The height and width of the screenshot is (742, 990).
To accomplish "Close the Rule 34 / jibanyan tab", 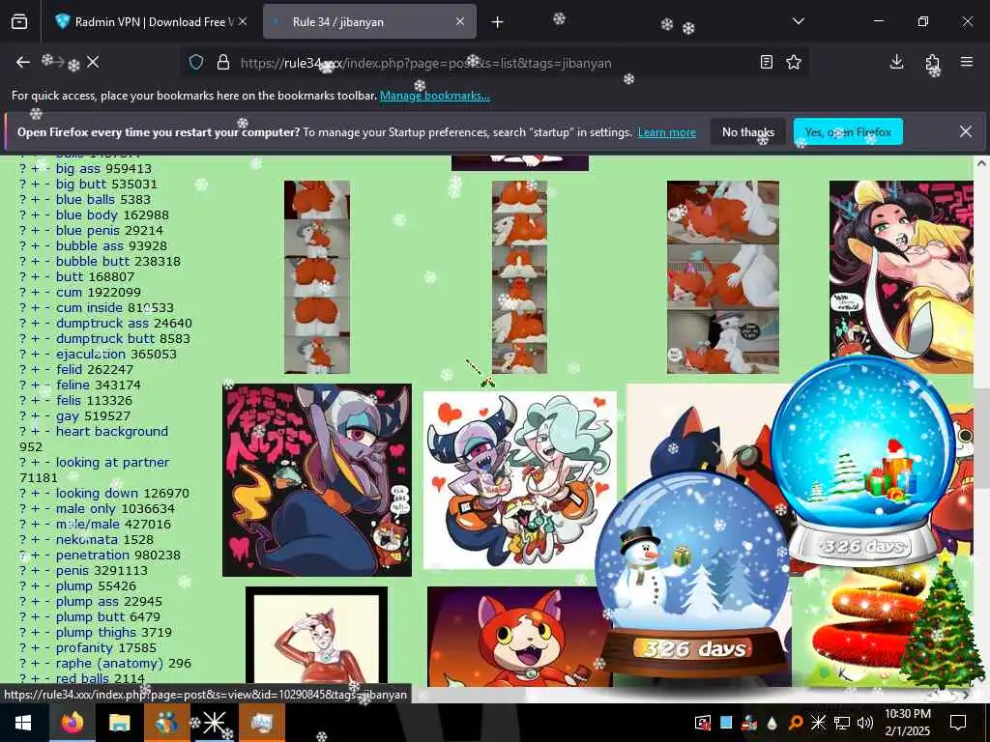I will pos(460,21).
